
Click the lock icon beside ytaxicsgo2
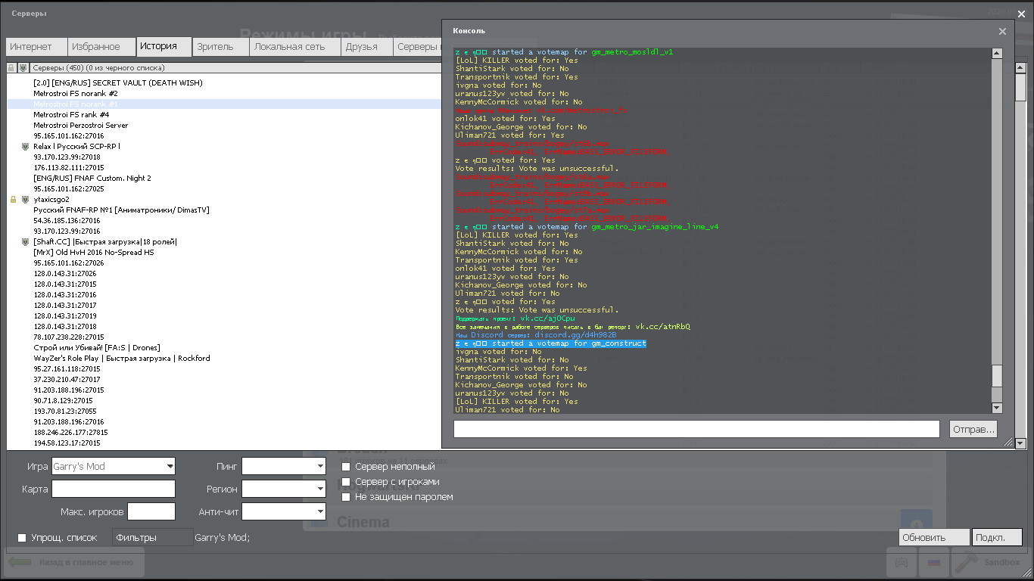tap(13, 200)
